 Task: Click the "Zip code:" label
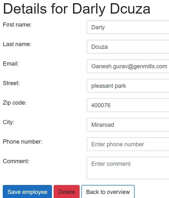pyautogui.click(x=15, y=103)
